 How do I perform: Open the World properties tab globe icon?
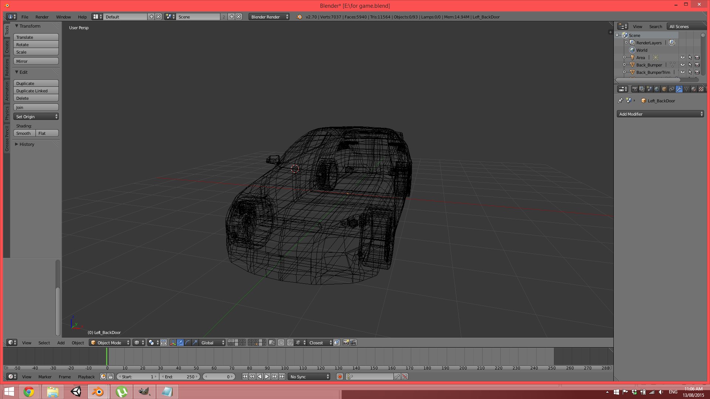(x=657, y=89)
